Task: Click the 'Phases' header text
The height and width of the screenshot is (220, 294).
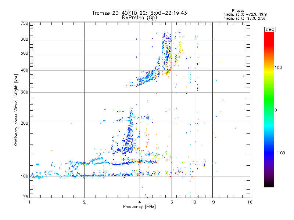Action: (x=238, y=11)
